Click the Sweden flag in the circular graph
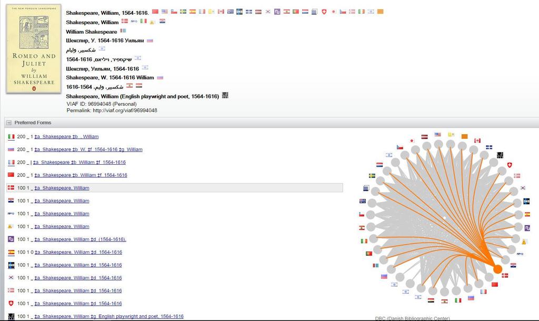This screenshot has width=539, height=321. (372, 176)
